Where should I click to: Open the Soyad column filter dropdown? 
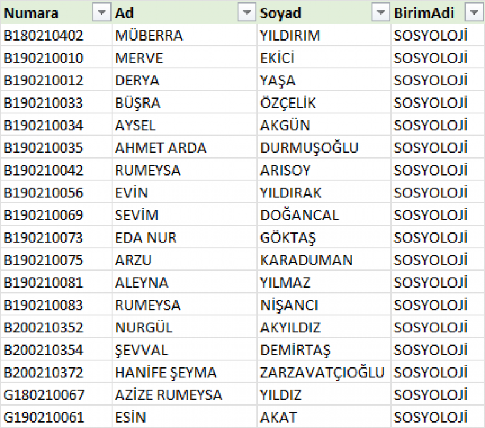click(x=380, y=13)
